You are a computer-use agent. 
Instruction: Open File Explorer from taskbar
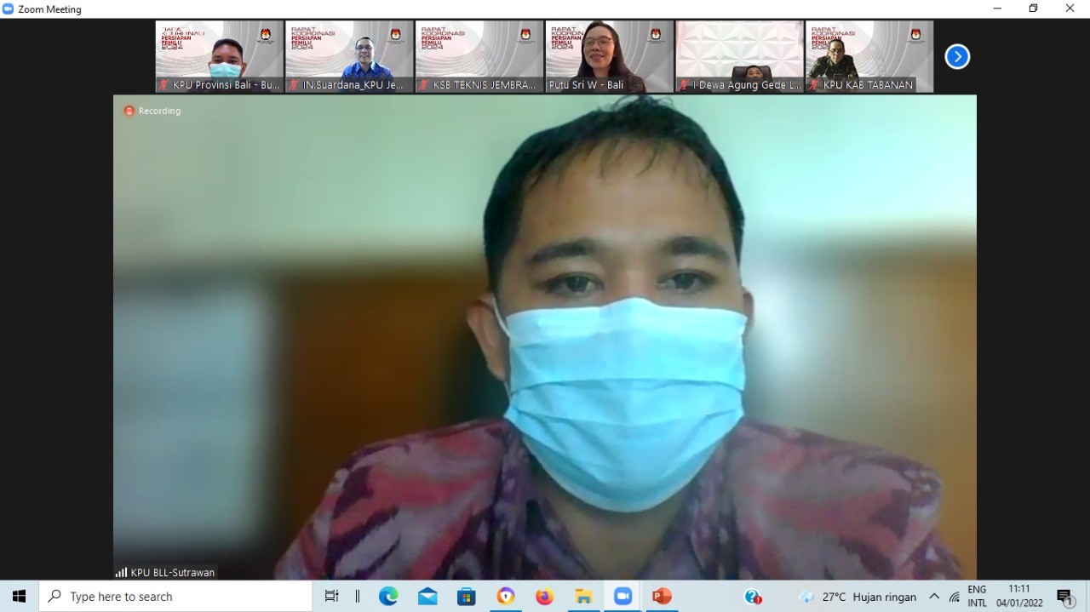tap(583, 597)
